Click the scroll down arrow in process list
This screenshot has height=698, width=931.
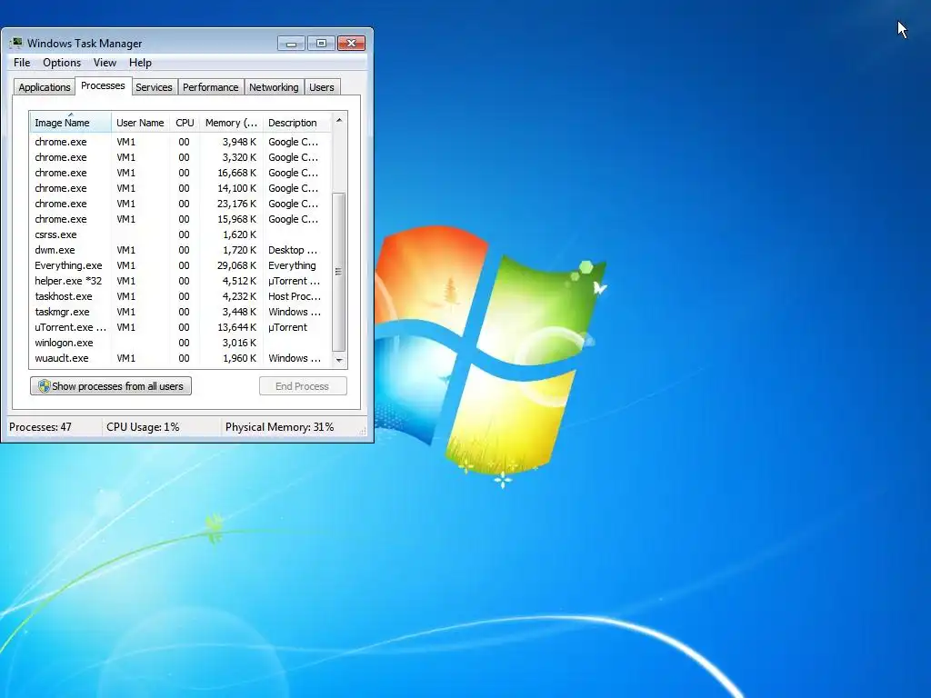pyautogui.click(x=339, y=360)
